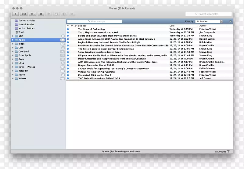The height and width of the screenshot is (169, 244).
Task: Click the X delete button in toolbar
Action: 41,14
